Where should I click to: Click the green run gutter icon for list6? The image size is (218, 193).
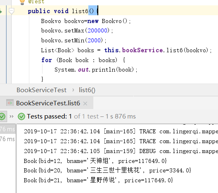click(1, 11)
